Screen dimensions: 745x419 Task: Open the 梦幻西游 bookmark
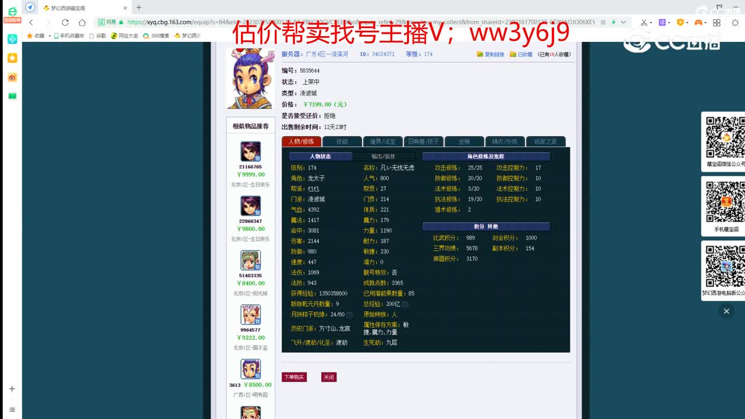[x=187, y=35]
